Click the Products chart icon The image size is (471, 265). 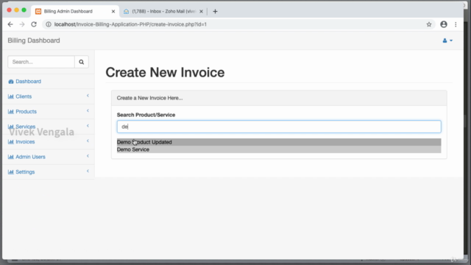pyautogui.click(x=11, y=111)
